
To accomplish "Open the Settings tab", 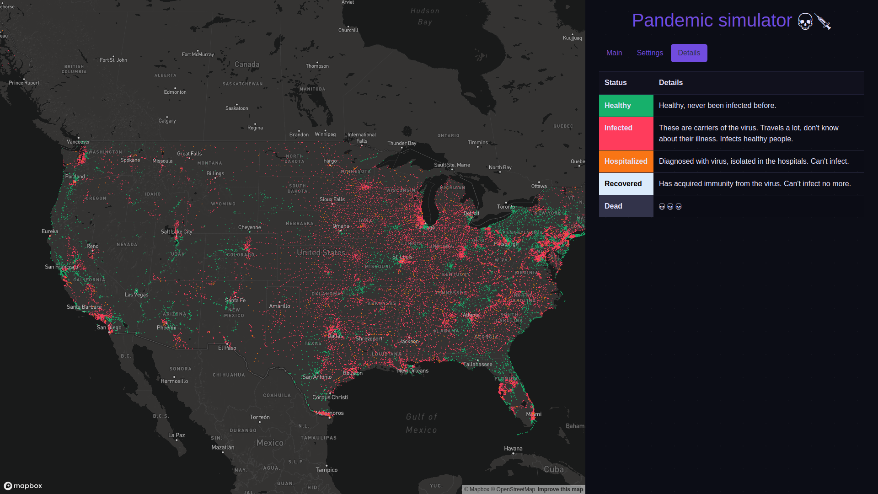I will click(650, 53).
